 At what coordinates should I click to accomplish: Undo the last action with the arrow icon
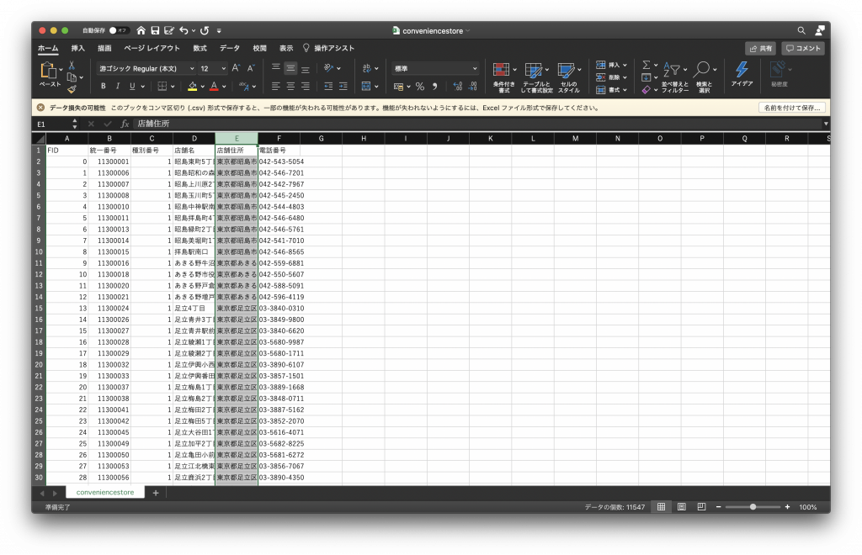coord(184,31)
